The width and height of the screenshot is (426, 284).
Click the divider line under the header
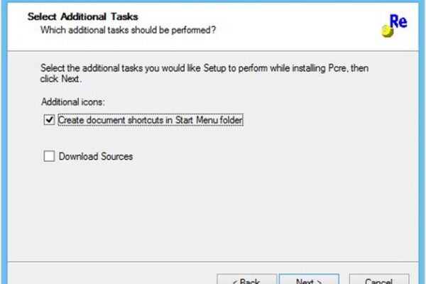tap(213, 50)
